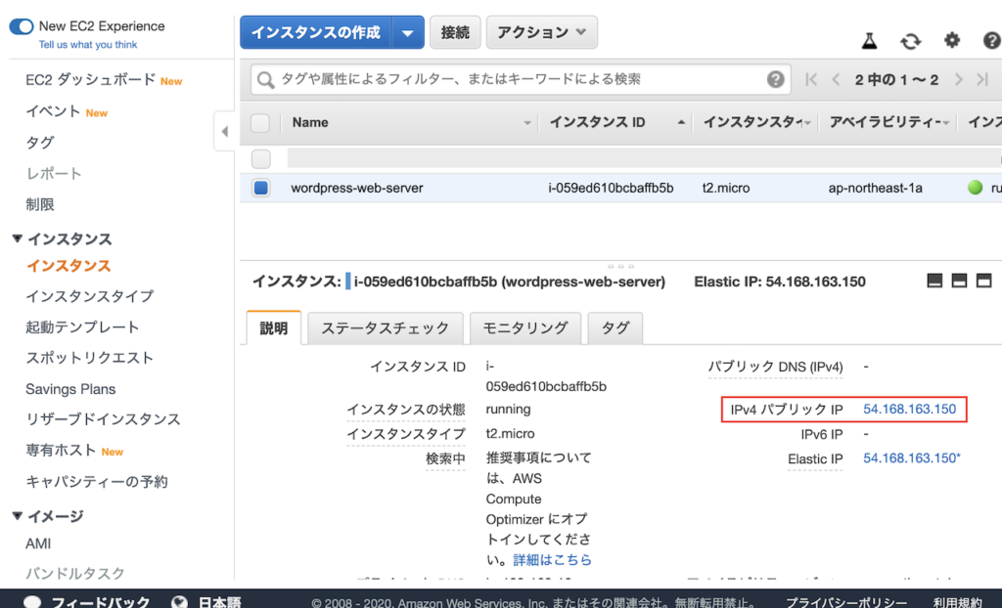
Task: Collapse the left navigation sidebar arrow
Action: (224, 131)
